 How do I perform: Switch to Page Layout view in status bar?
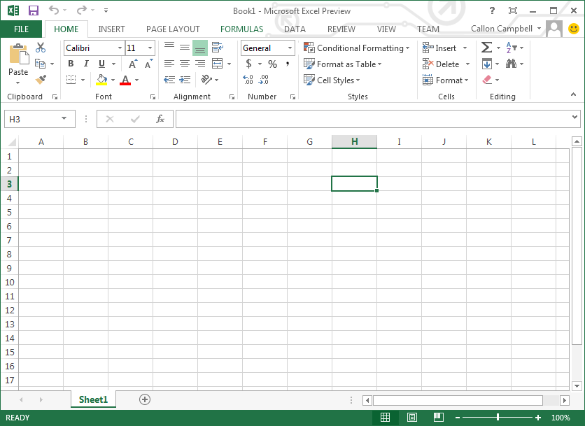pyautogui.click(x=412, y=418)
